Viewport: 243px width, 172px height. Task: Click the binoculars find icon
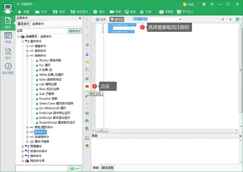[87, 121]
